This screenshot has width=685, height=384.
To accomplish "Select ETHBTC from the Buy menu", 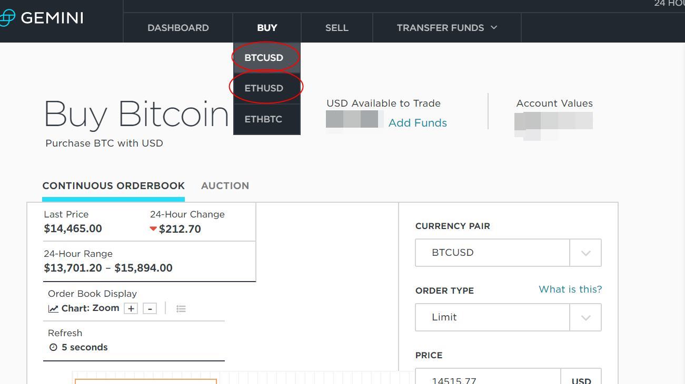I will [x=263, y=119].
